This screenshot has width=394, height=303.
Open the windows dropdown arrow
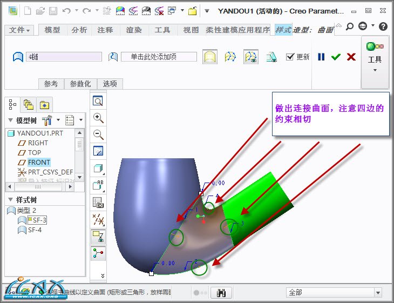182,11
